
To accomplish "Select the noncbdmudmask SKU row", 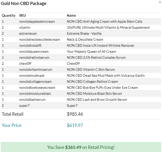I will click(x=81, y=76).
